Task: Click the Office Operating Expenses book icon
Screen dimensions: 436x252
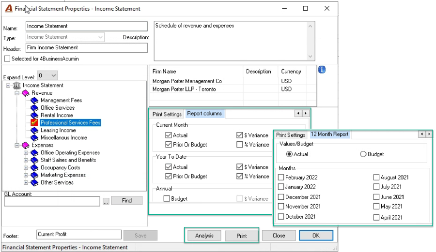Action: pos(34,153)
